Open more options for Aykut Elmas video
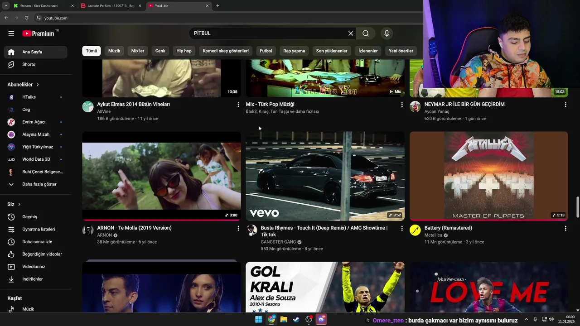The width and height of the screenshot is (580, 326). pos(238,105)
